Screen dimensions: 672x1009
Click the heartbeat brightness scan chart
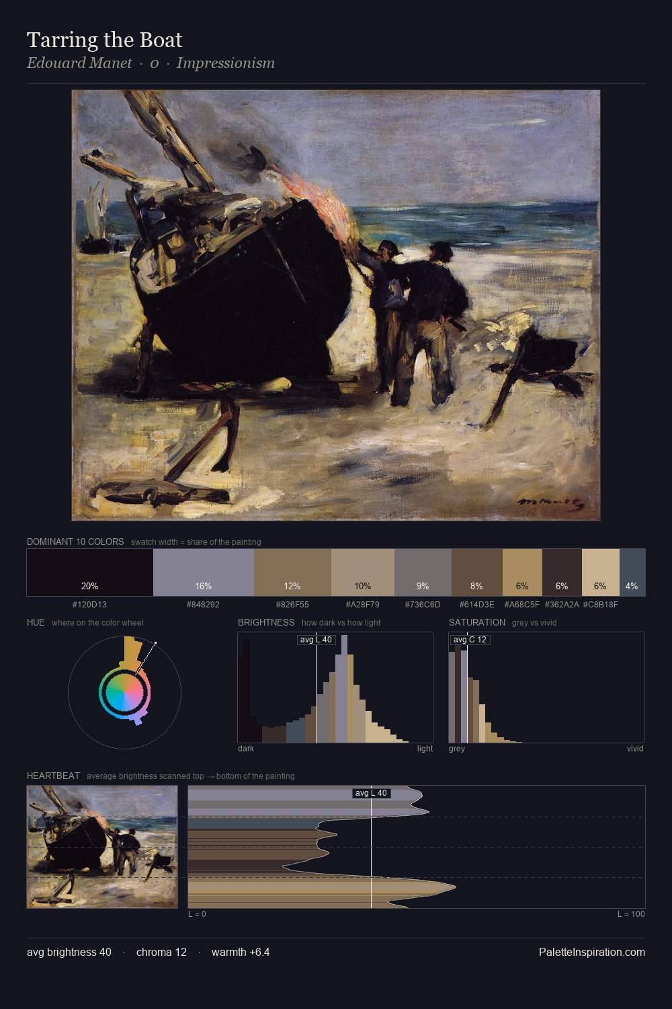pos(417,847)
